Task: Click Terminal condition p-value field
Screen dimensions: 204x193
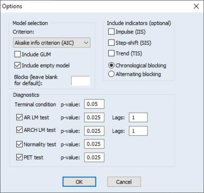Action: (95, 104)
